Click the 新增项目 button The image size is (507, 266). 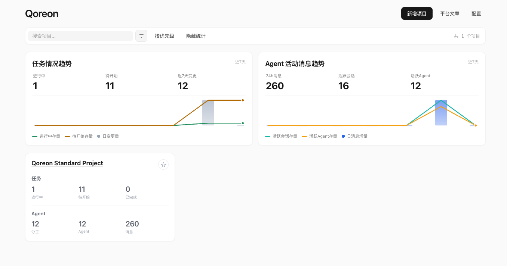417,13
